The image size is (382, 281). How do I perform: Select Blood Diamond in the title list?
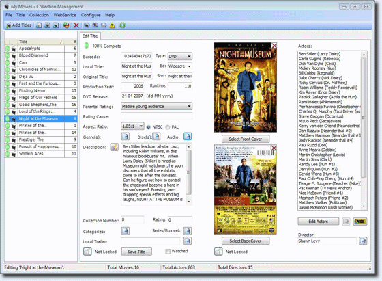pyautogui.click(x=41, y=55)
